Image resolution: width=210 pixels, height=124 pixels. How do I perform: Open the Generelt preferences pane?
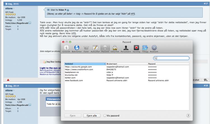66,49
